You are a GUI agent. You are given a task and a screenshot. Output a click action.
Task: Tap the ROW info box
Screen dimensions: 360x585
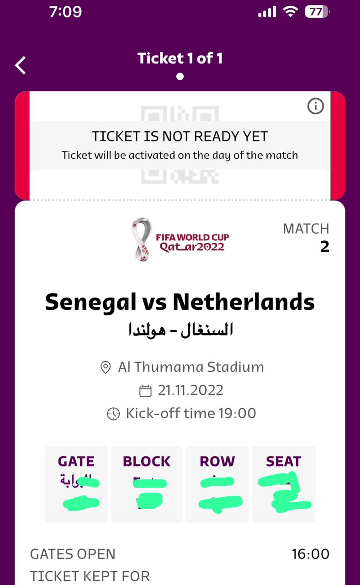[x=217, y=484]
